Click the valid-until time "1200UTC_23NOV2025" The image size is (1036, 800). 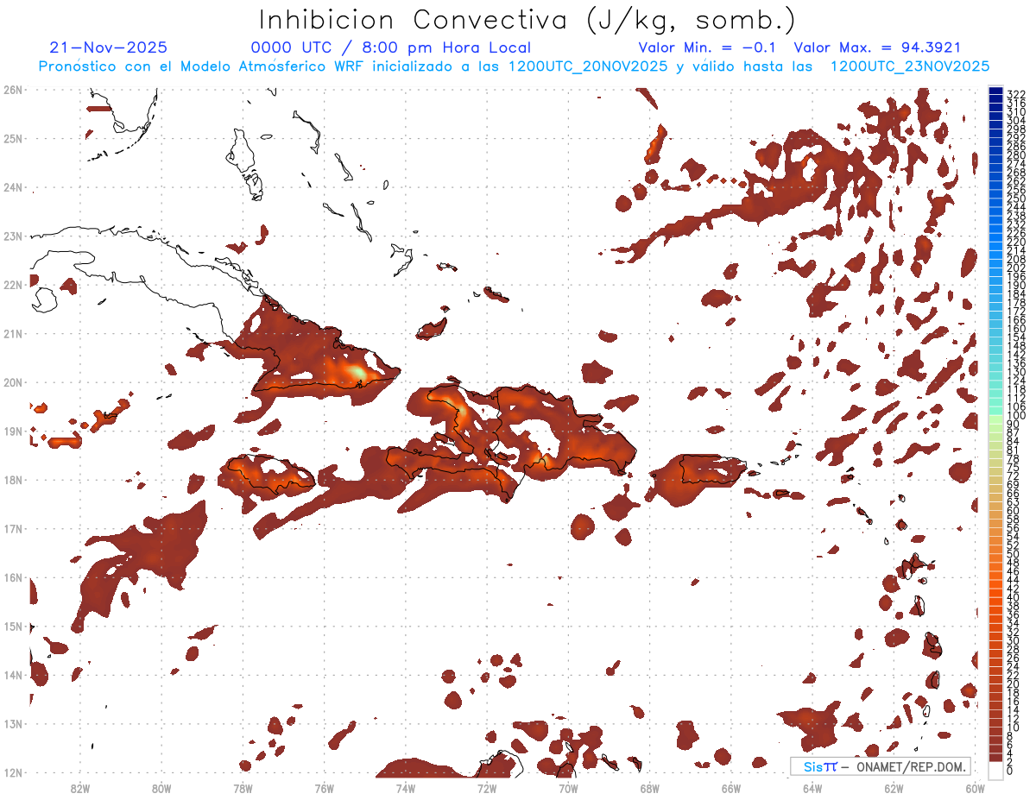(x=910, y=66)
